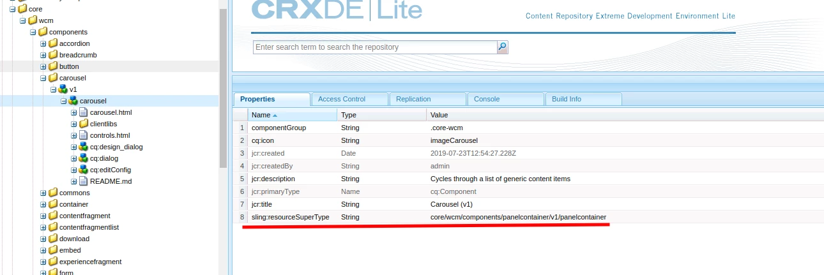Screen dimensions: 824x275
Task: Sort by the Type column header
Action: click(382, 115)
